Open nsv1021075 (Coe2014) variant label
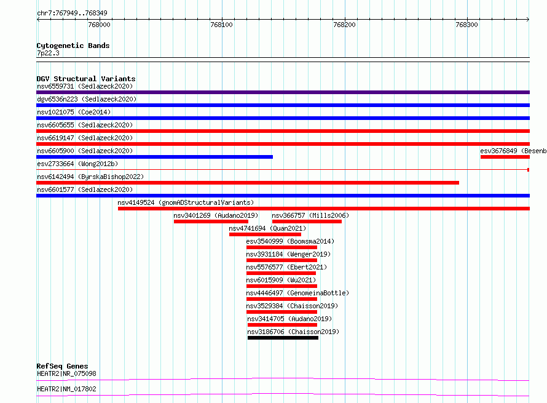 point(74,112)
